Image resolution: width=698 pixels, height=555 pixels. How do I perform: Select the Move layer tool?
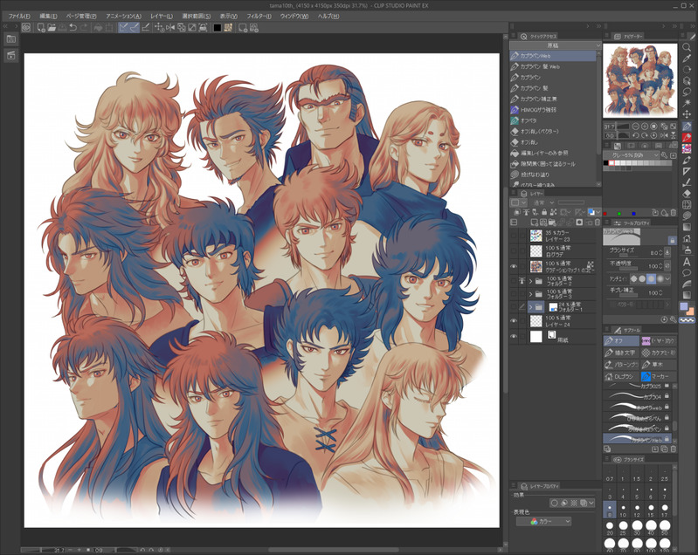pos(687,114)
